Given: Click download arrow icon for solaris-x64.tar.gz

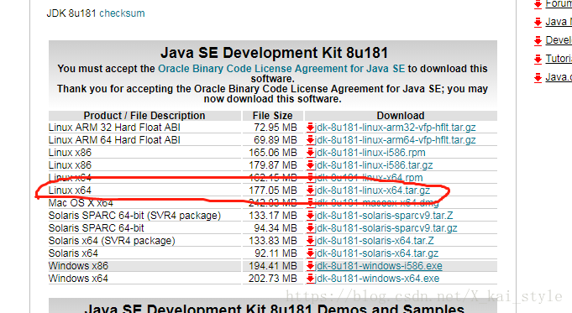Looking at the screenshot, I should pyautogui.click(x=311, y=253).
